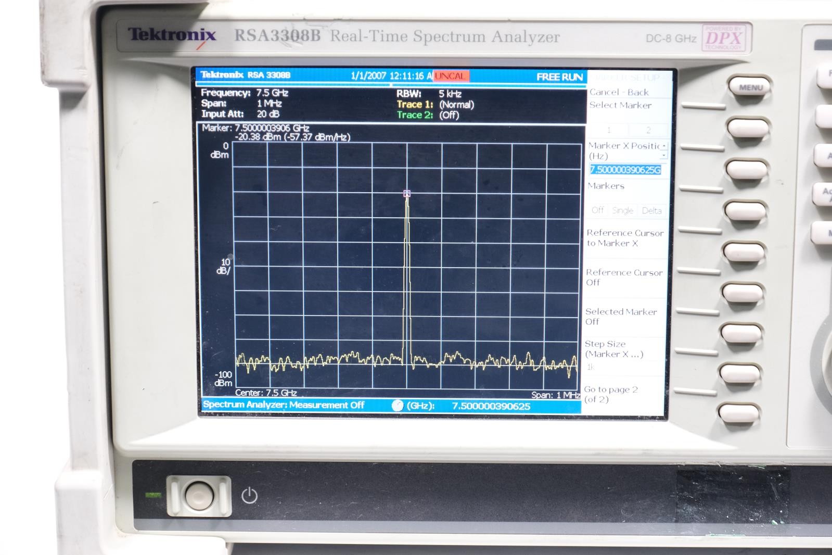Click Trace 2: (Off) label

point(428,115)
